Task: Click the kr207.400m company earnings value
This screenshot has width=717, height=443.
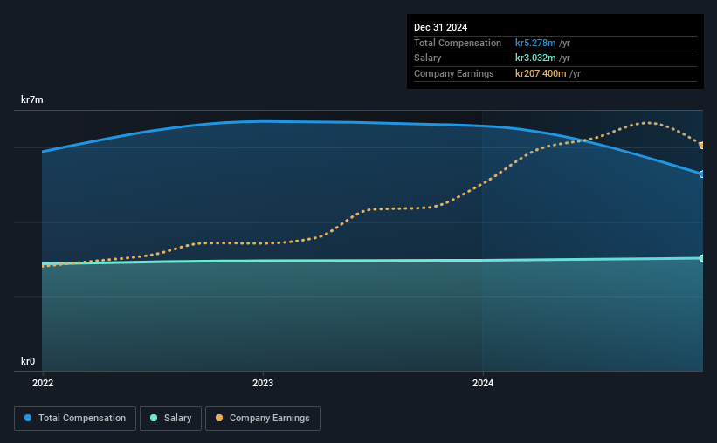Action: [x=541, y=73]
